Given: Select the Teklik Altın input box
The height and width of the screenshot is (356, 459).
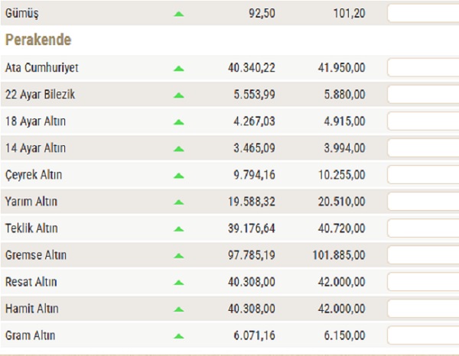Looking at the screenshot, I should coord(423,228).
